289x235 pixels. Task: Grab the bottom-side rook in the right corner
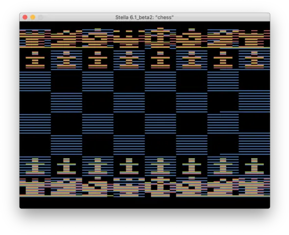tap(254, 187)
